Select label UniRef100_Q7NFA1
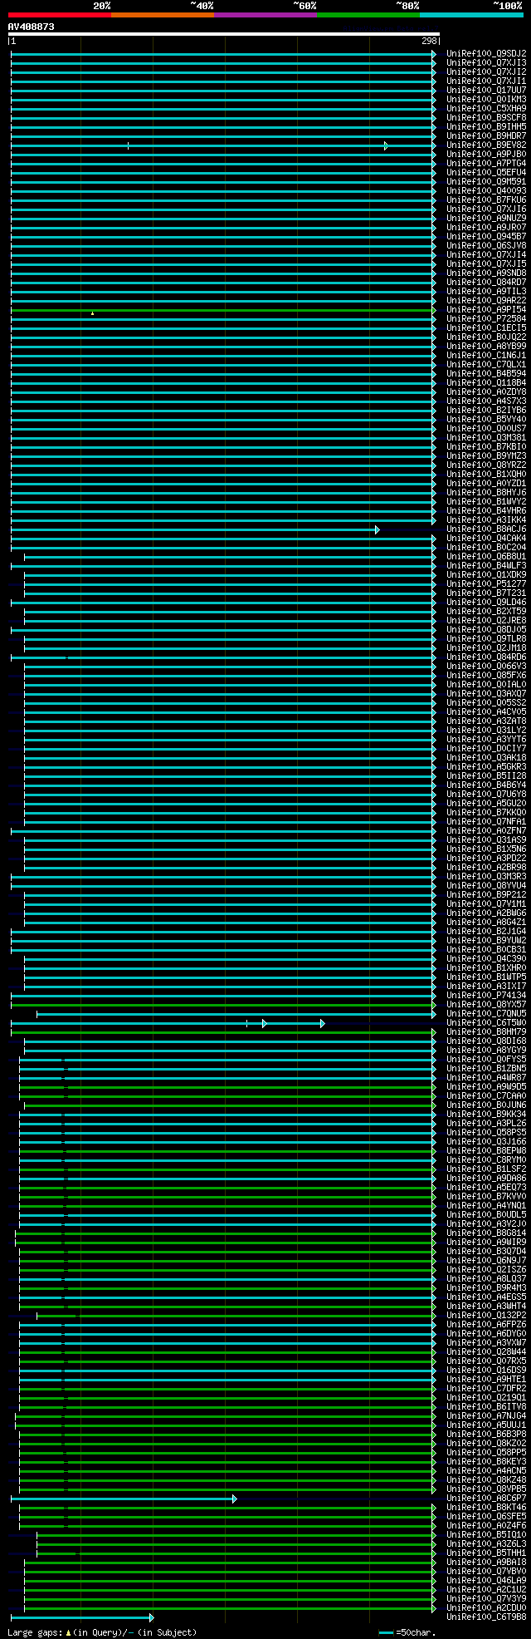Image resolution: width=531 pixels, height=1639 pixels. point(486,821)
